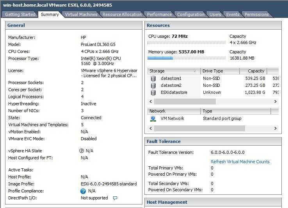
Task: Sort by the Network column header
Action: click(x=174, y=111)
